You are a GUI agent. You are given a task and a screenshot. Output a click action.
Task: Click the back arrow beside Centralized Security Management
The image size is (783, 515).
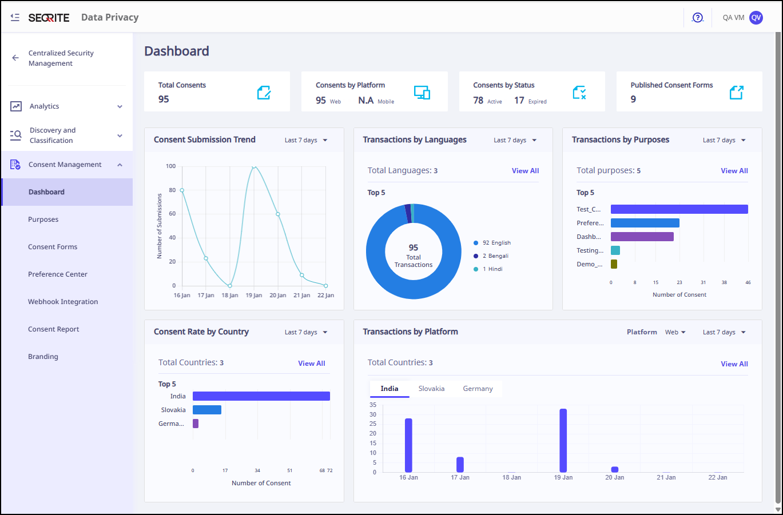[x=15, y=58]
